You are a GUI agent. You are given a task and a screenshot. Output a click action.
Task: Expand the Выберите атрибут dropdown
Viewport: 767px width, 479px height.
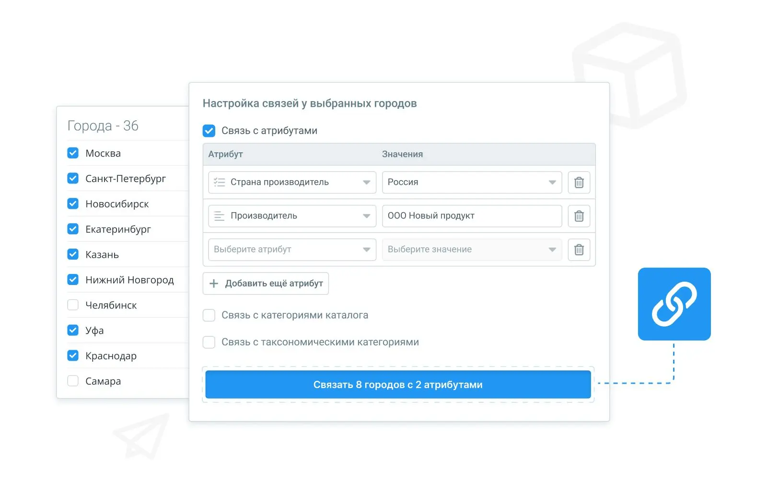[292, 250]
